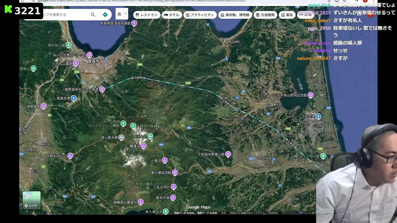This screenshot has width=397, height=223.
Task: Select 十和田市馬事公苑 pin
Action: point(228,154)
